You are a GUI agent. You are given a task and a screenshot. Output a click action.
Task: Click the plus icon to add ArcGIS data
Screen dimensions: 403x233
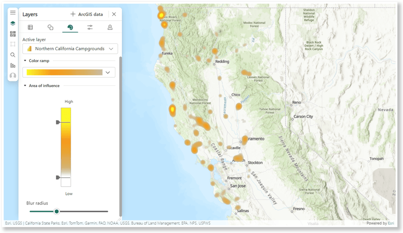(x=73, y=15)
